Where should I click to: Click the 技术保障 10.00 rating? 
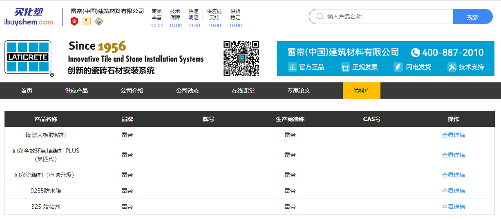click(x=175, y=18)
